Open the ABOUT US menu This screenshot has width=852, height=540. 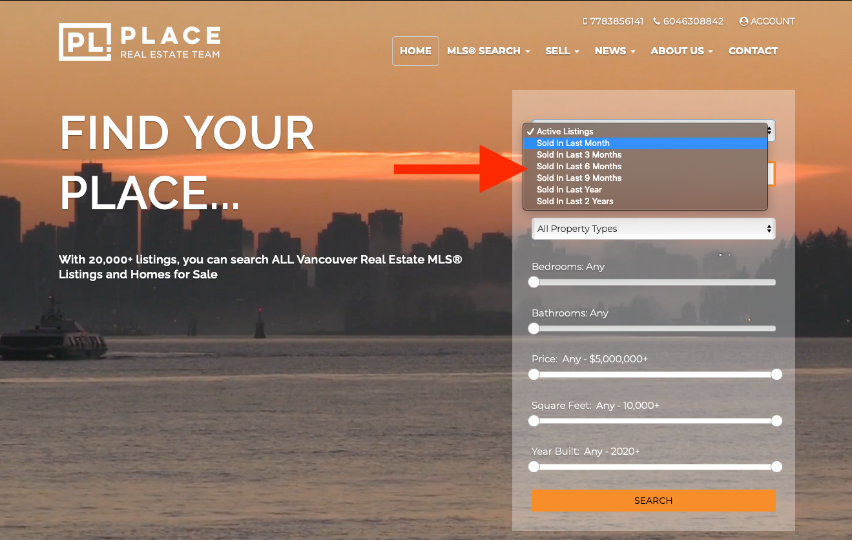(681, 51)
